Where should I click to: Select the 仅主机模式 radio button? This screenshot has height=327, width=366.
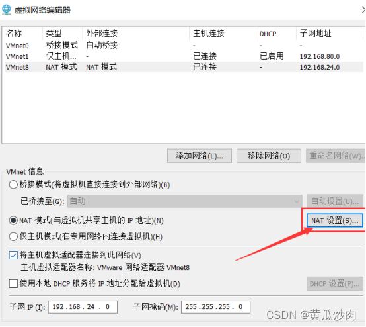(x=13, y=236)
